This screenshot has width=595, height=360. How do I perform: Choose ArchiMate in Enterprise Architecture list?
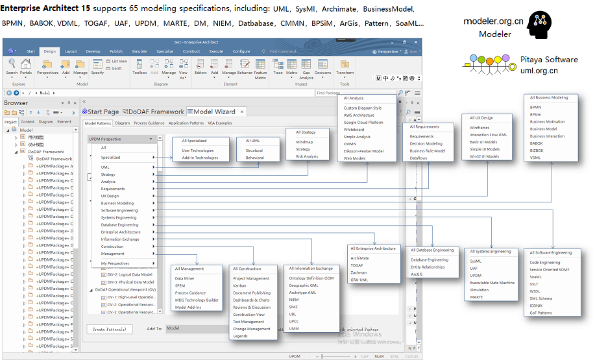359,258
